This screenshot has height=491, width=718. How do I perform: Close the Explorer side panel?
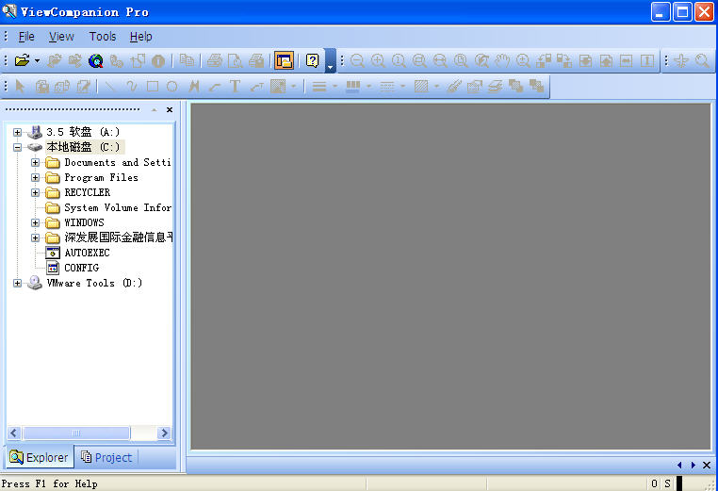pos(170,110)
